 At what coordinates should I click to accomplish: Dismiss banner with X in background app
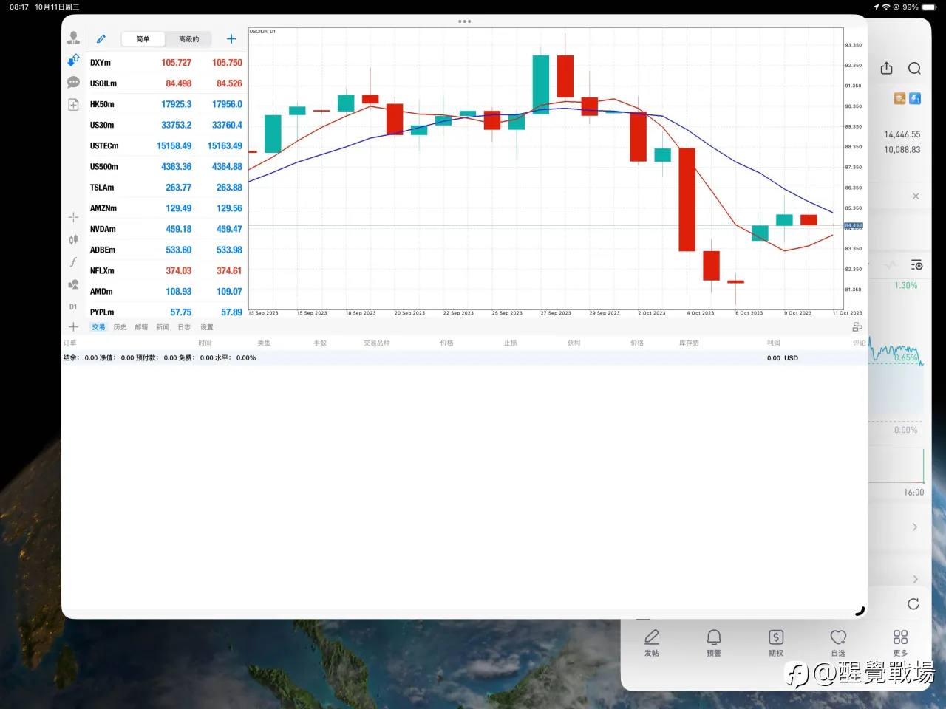coord(916,196)
